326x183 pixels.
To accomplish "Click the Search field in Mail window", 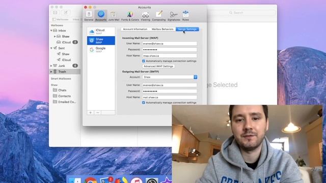I will tap(241, 13).
